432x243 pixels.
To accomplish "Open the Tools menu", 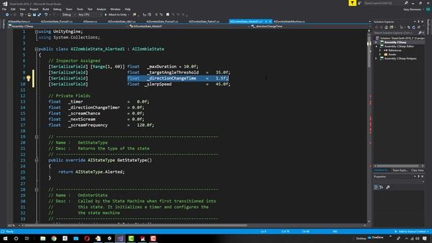I will (x=80, y=9).
